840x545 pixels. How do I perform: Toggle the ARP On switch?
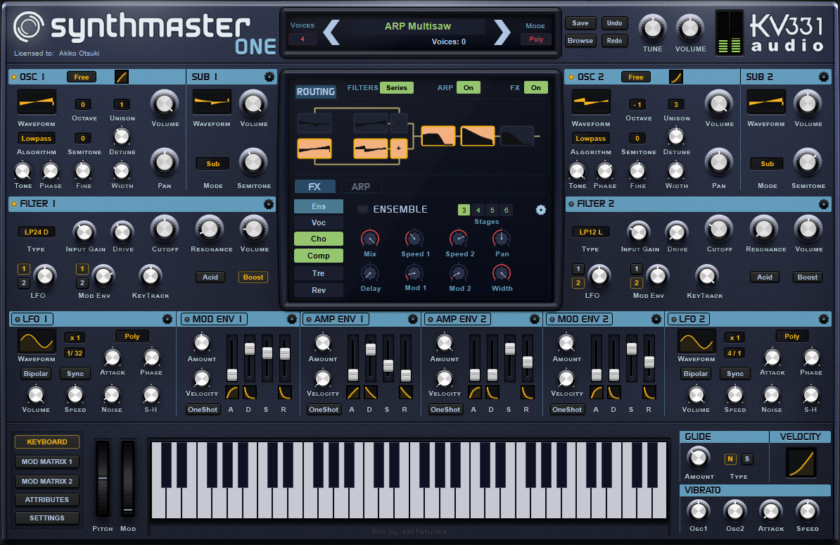[x=468, y=87]
